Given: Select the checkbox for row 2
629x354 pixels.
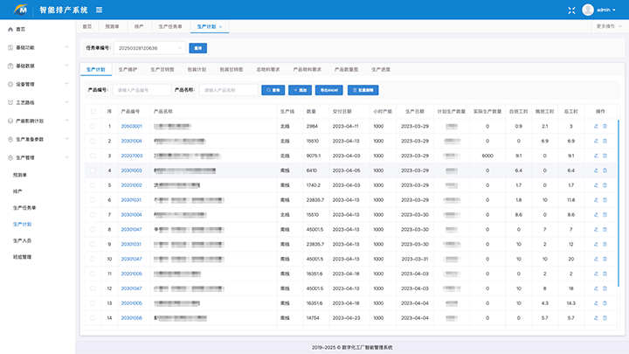Looking at the screenshot, I should pos(93,141).
